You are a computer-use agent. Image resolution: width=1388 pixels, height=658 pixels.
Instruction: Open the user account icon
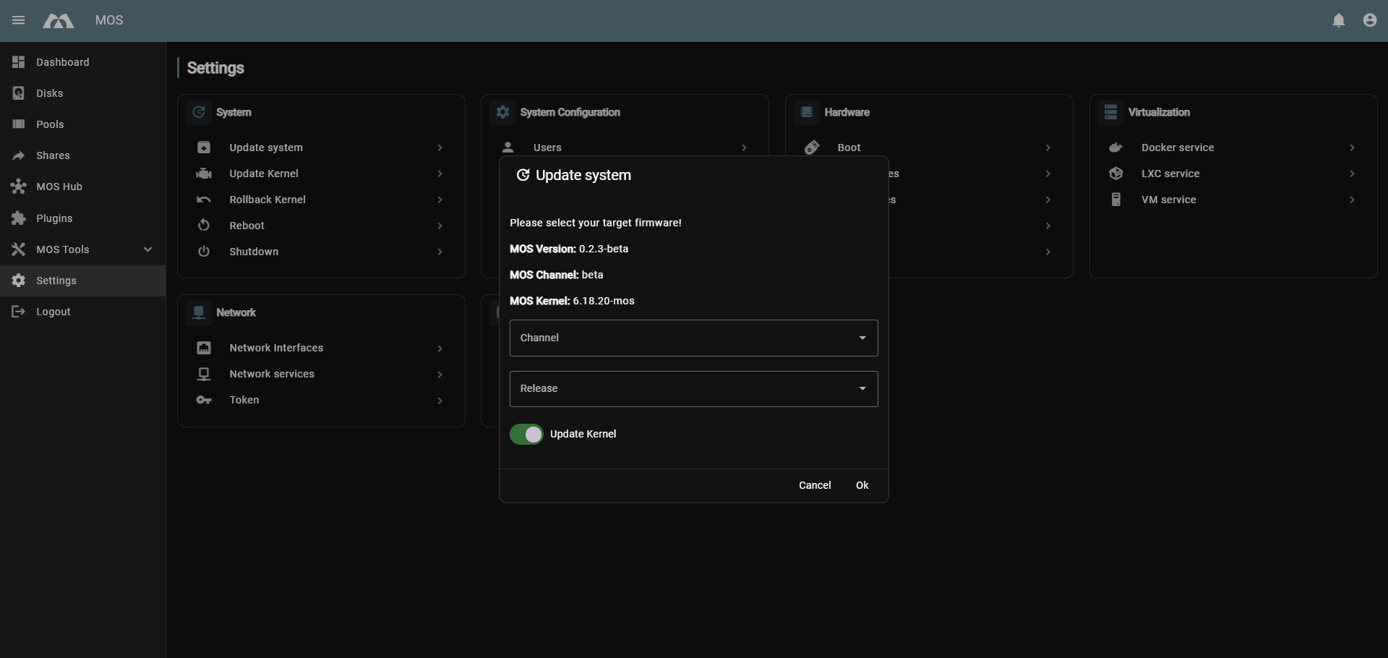[1370, 20]
